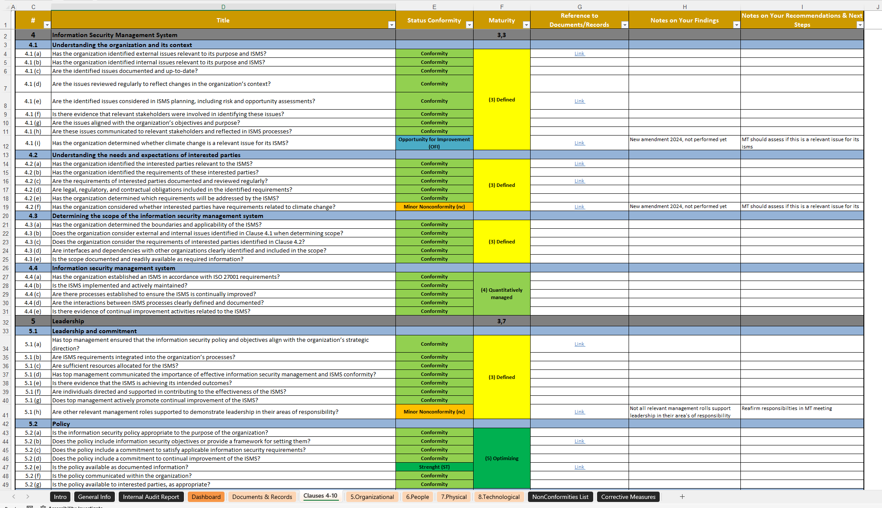Switch to the 7.Physical sheet tab
Viewport: 882px width, 508px height.
454,497
